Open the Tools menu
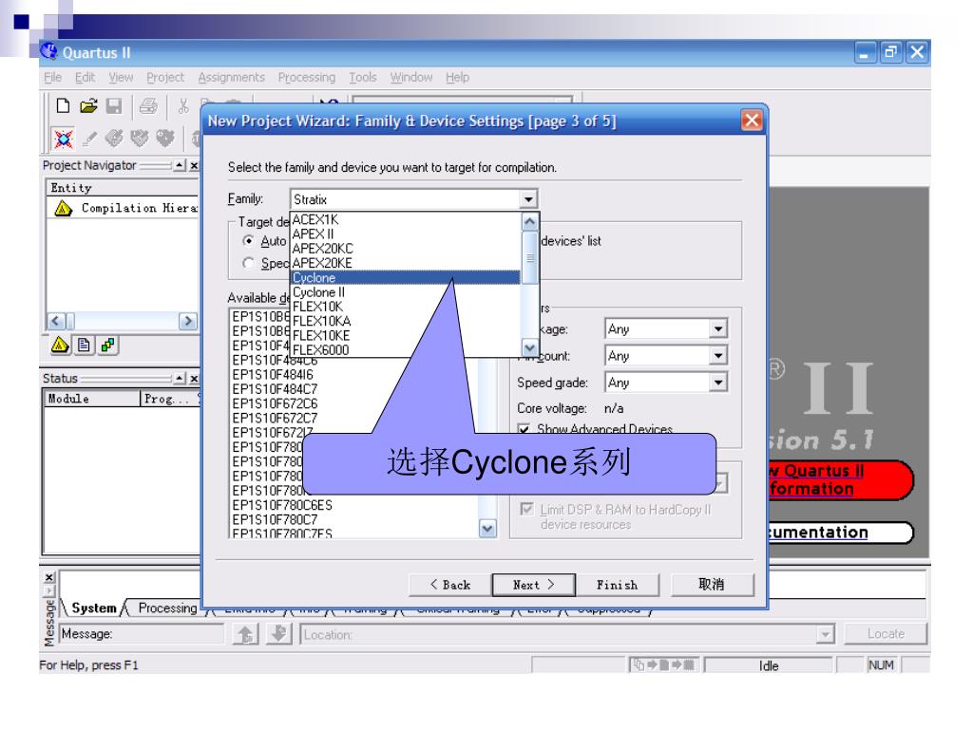 pyautogui.click(x=362, y=78)
